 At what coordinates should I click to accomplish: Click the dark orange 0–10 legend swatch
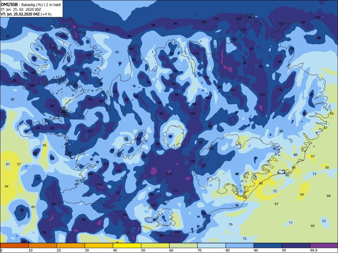click(15, 246)
